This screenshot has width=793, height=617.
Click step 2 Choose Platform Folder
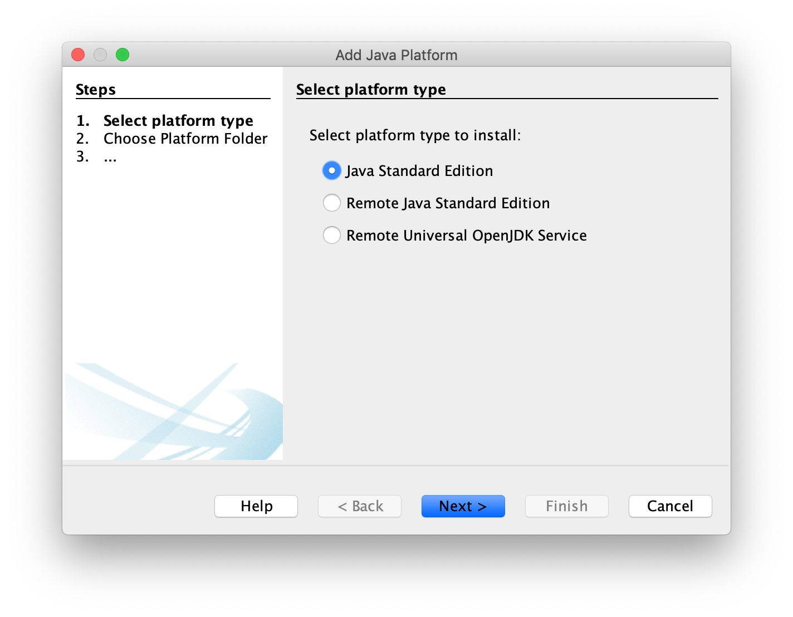(x=185, y=139)
